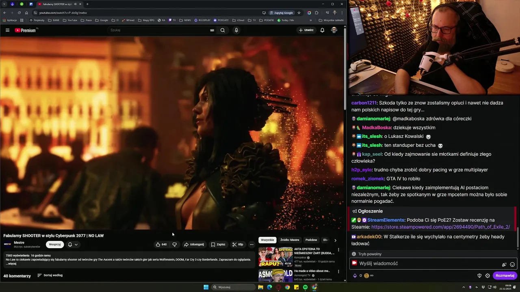Open 'Wszystkie zakładki' bookmarks folder
The height and width of the screenshot is (292, 520).
(x=331, y=20)
